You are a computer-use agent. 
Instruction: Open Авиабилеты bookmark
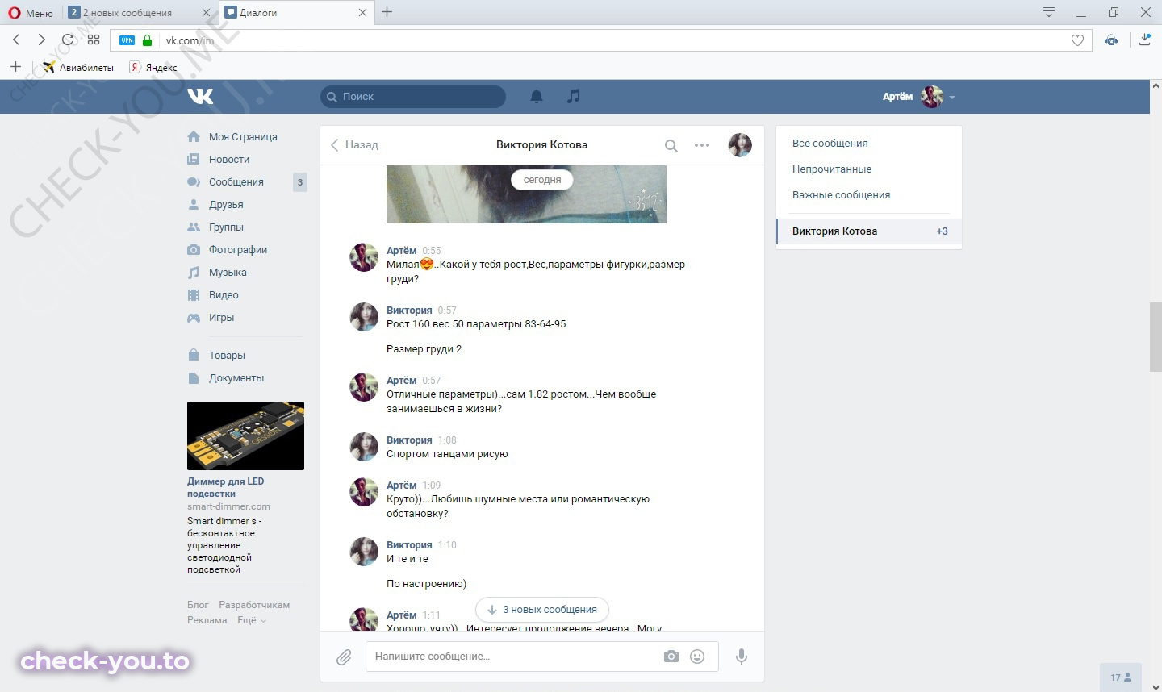tap(78, 68)
